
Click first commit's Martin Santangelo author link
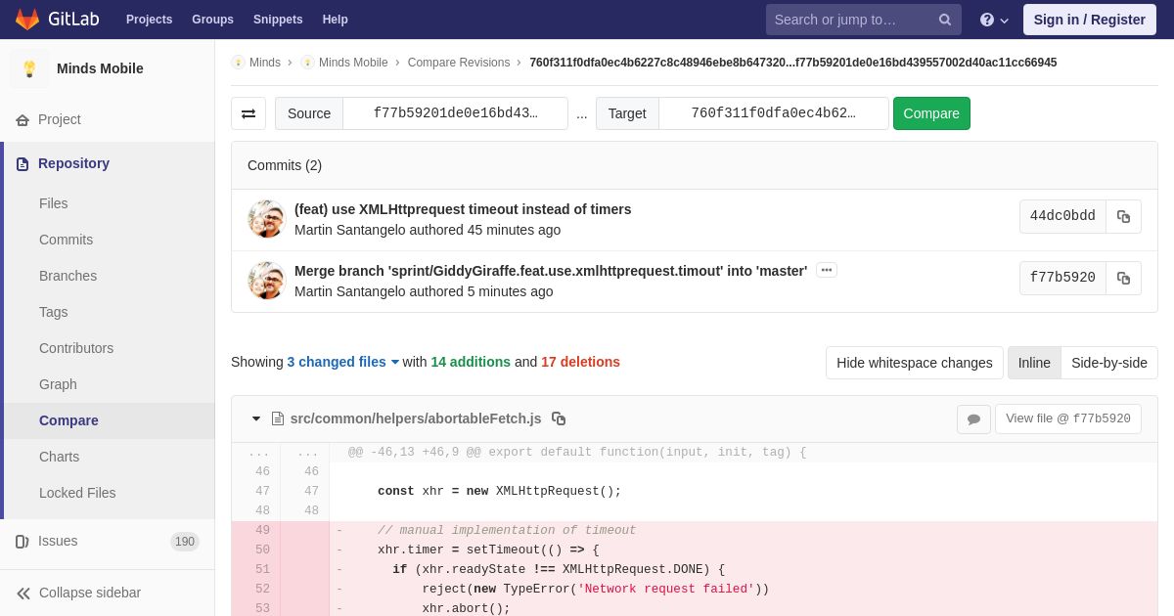349,230
